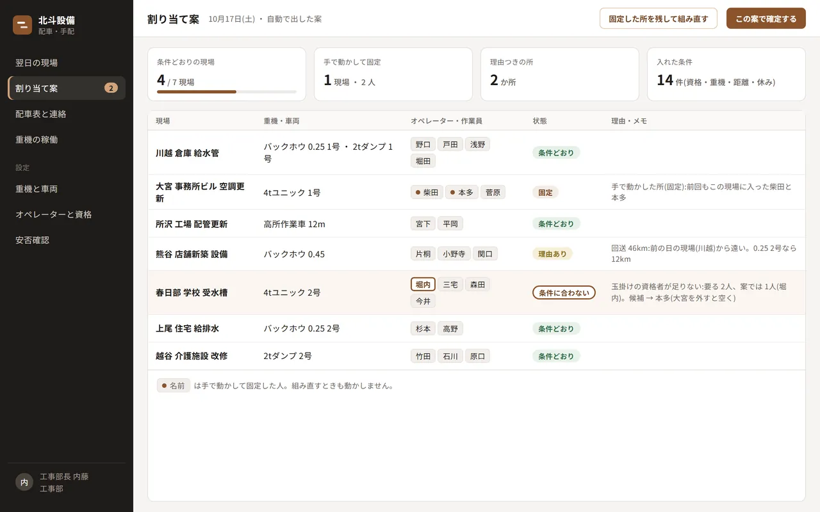Click the 内 user avatar

pos(24,483)
